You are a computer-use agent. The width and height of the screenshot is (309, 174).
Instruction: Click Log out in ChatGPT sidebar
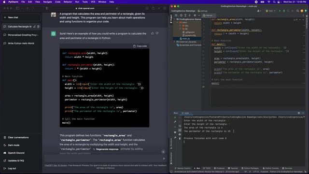(21, 168)
